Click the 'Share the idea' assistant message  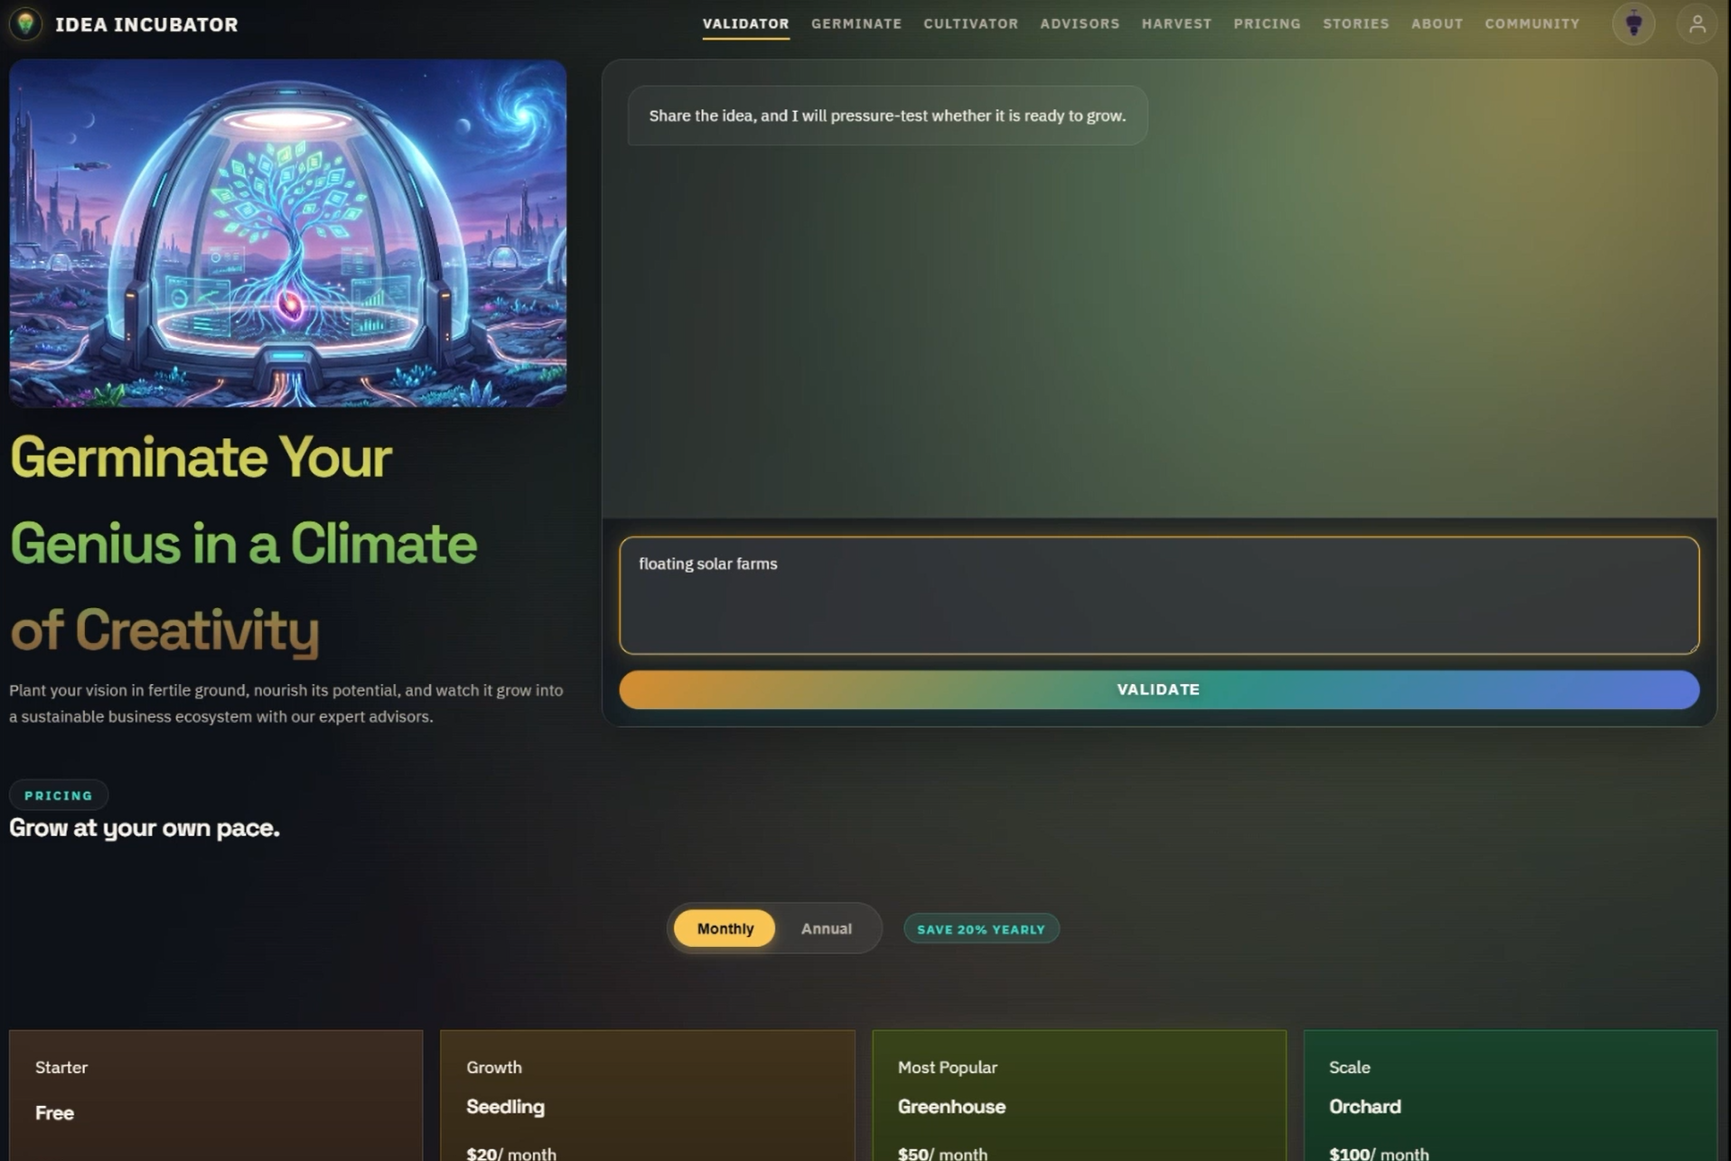(x=887, y=116)
